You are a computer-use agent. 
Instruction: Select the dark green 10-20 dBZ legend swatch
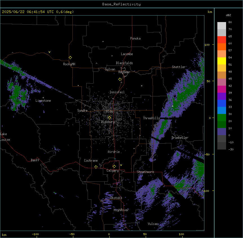(x=222, y=125)
